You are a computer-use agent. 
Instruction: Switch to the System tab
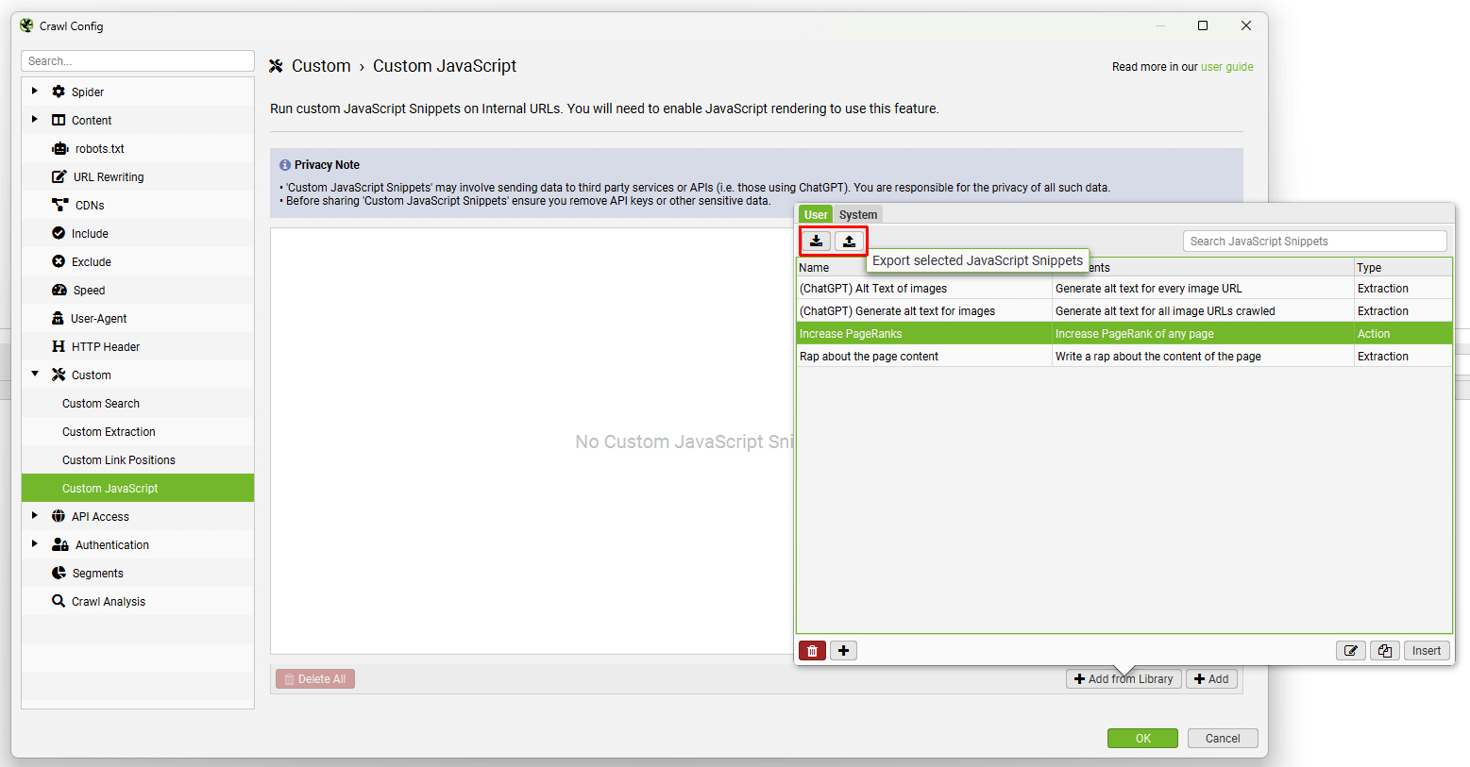(857, 215)
